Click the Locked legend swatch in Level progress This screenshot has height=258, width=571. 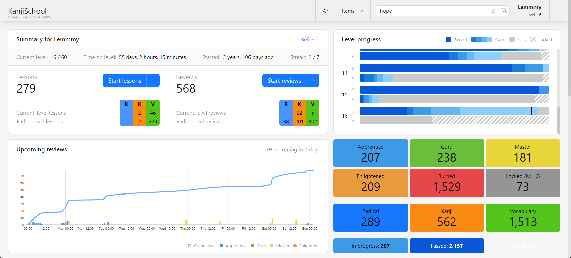(x=533, y=39)
